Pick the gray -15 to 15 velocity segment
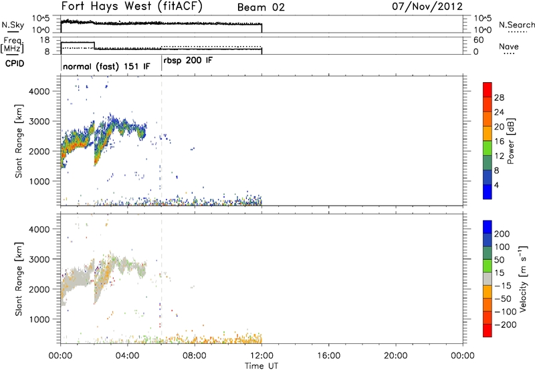The height and width of the screenshot is (370, 535). coord(488,279)
